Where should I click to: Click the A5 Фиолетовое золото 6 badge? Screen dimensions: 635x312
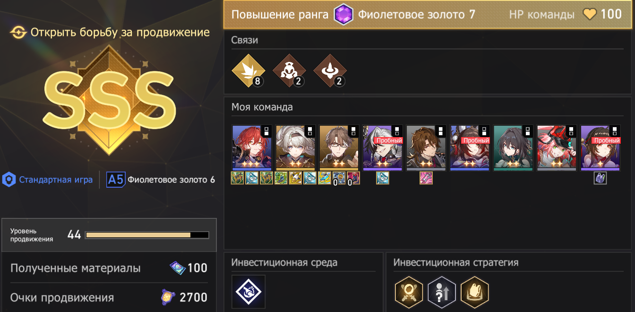[x=161, y=180]
